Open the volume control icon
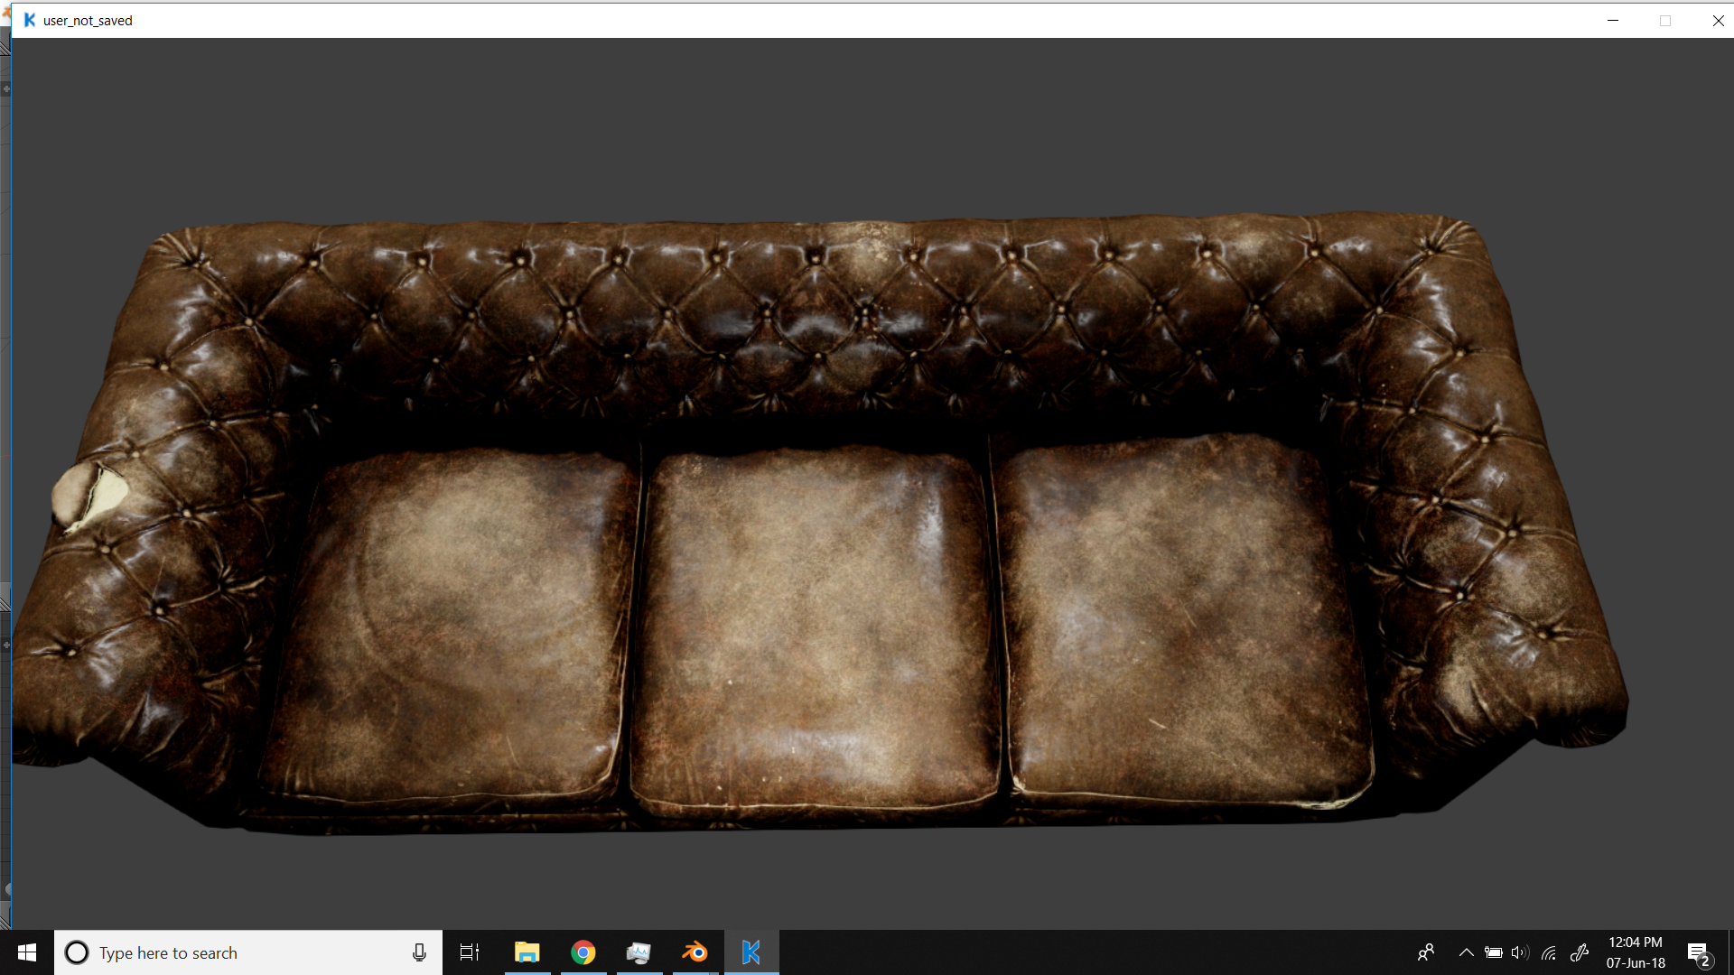Screen dimensions: 1734x975 [1521, 952]
